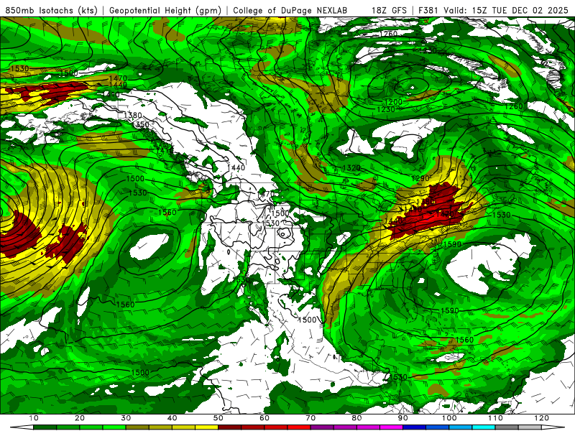
Task: Click the '1230' height contour label
Action: click(386, 109)
